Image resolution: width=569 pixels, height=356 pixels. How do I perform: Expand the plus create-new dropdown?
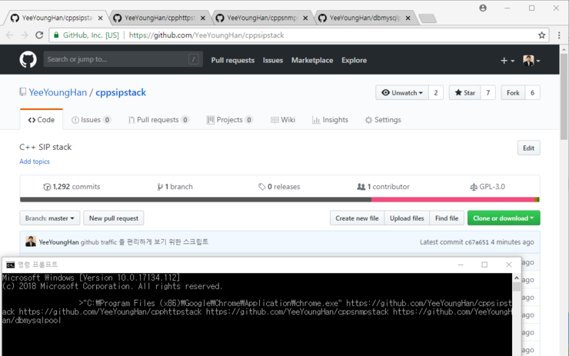click(507, 61)
